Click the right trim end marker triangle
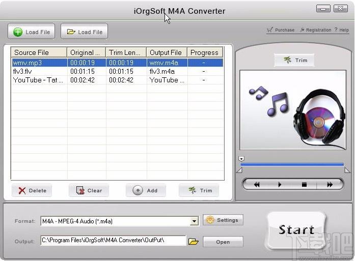This screenshot has width=355, height=261. point(347,170)
